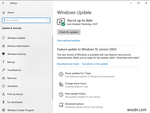
Task: Click the Troubleshoot wrench icon
Action: pyautogui.click(x=3, y=70)
